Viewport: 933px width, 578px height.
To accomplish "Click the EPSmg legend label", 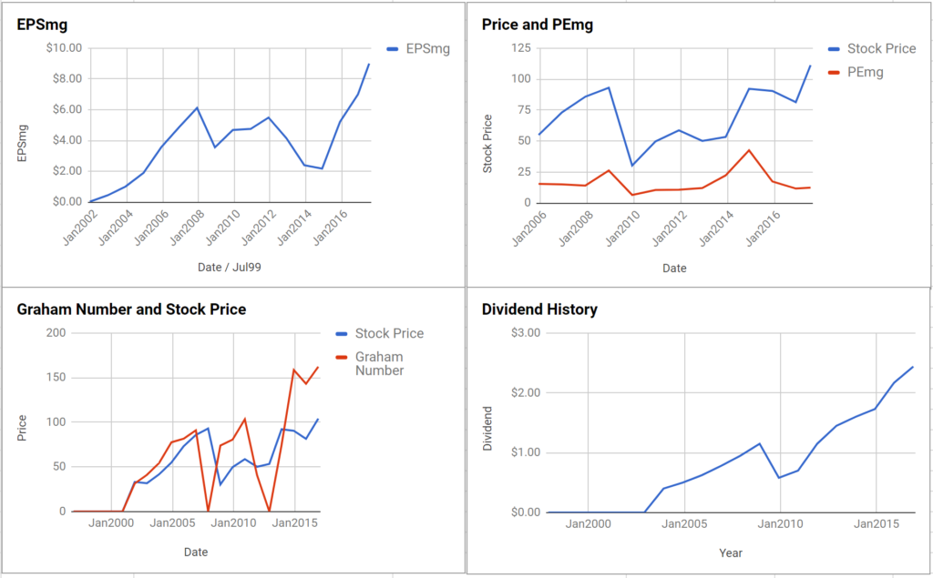I will pyautogui.click(x=428, y=49).
